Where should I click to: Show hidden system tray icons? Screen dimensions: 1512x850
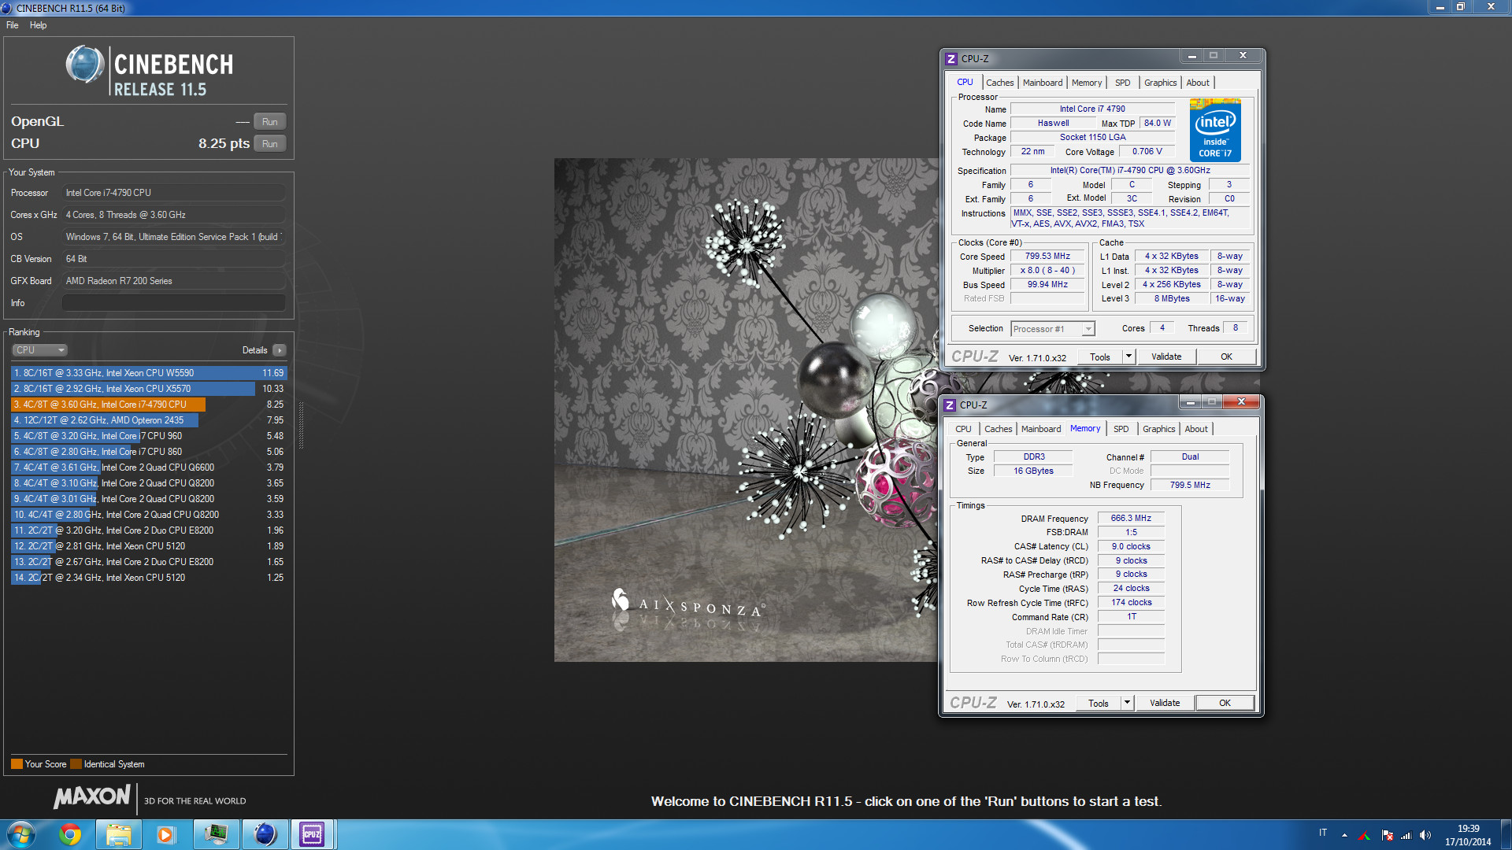click(1344, 835)
